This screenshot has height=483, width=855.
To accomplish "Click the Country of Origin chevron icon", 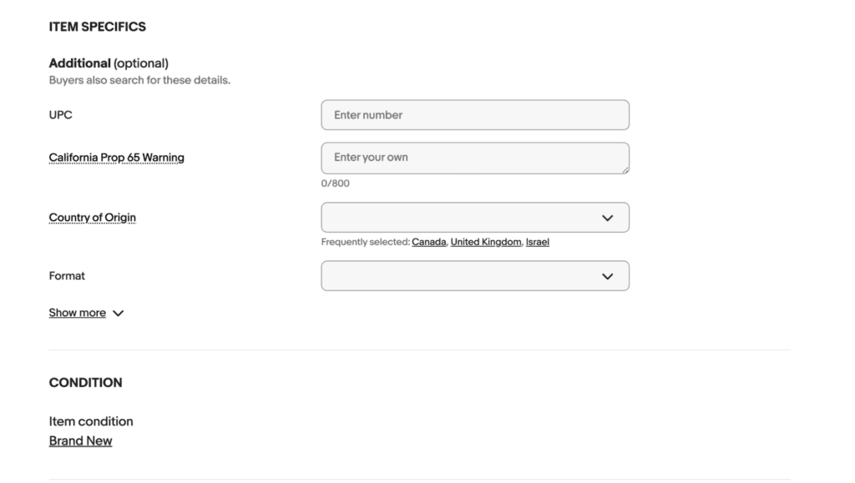I will [x=607, y=217].
